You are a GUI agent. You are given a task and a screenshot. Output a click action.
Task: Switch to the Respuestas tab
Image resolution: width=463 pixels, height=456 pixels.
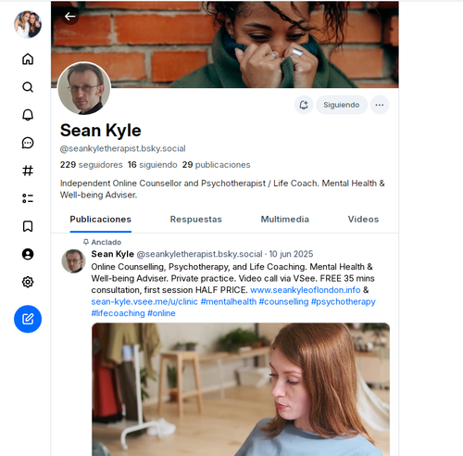coord(196,220)
